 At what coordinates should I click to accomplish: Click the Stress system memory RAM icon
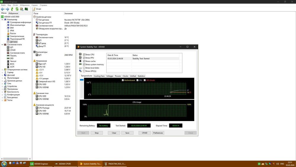[80, 64]
